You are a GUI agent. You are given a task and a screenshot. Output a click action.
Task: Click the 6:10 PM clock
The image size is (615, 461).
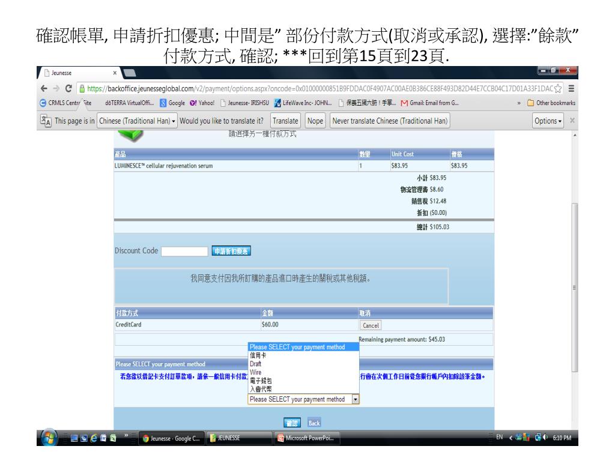pyautogui.click(x=562, y=438)
